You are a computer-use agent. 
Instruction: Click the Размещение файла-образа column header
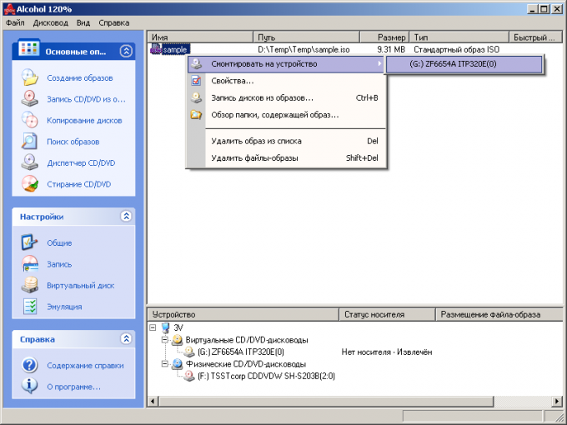click(x=499, y=314)
